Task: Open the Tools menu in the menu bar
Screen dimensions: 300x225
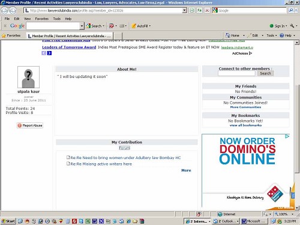Action: (57, 19)
